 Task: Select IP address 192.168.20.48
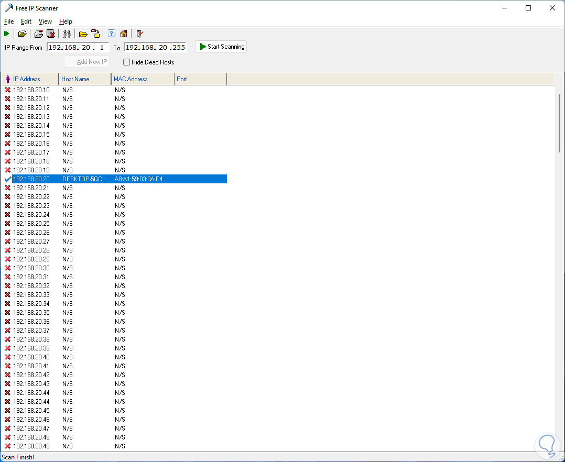click(31, 437)
